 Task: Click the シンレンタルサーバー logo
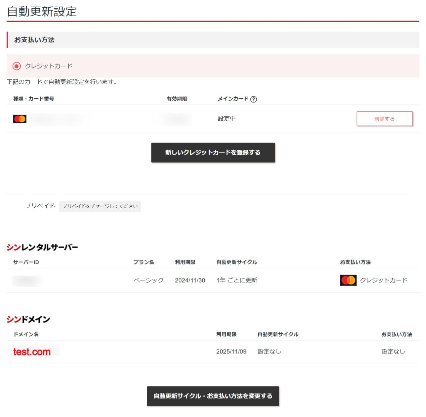42,247
